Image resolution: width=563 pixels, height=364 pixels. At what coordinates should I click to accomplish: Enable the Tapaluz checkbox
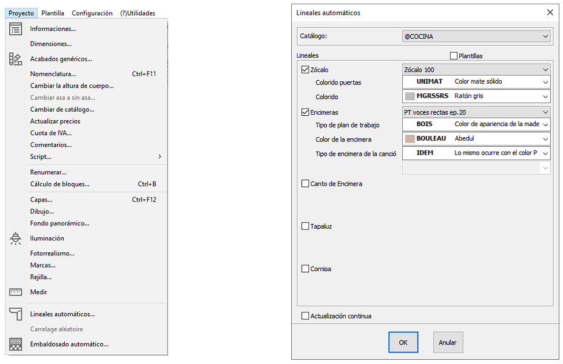305,226
